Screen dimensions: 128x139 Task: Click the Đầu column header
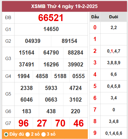point(95,17)
